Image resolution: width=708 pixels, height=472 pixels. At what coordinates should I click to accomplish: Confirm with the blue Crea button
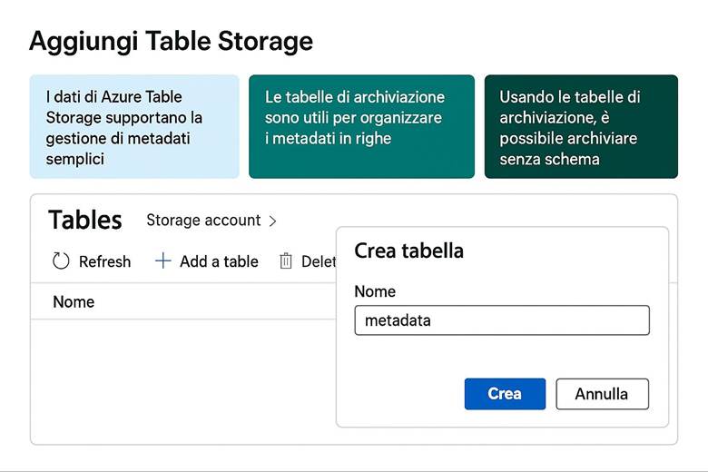505,394
